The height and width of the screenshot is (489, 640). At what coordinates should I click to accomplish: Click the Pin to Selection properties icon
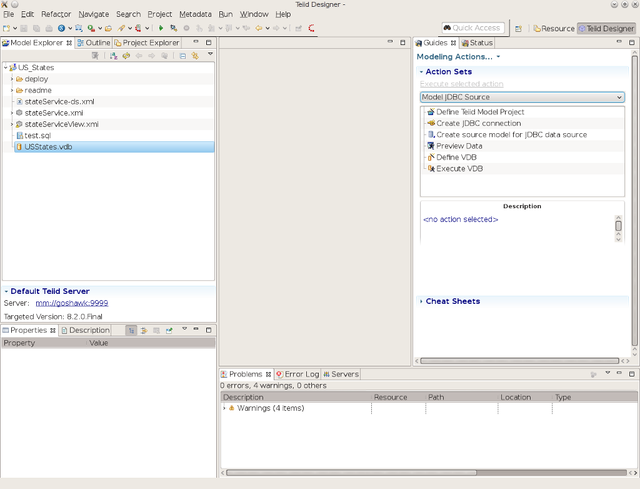click(x=169, y=330)
